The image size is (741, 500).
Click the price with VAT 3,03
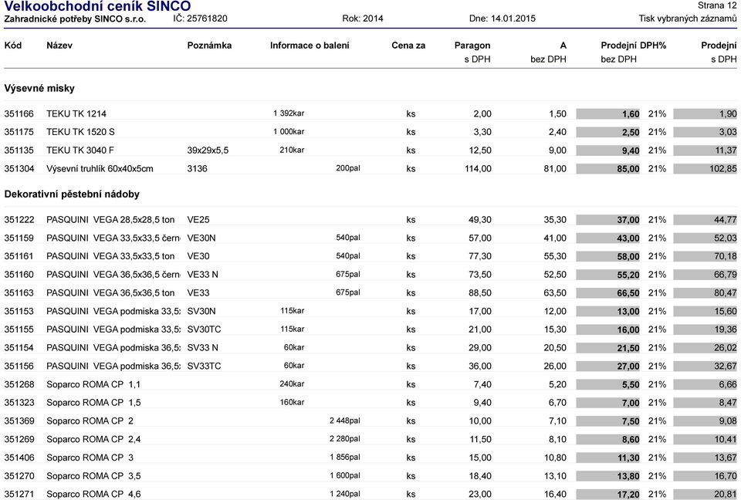(705, 132)
